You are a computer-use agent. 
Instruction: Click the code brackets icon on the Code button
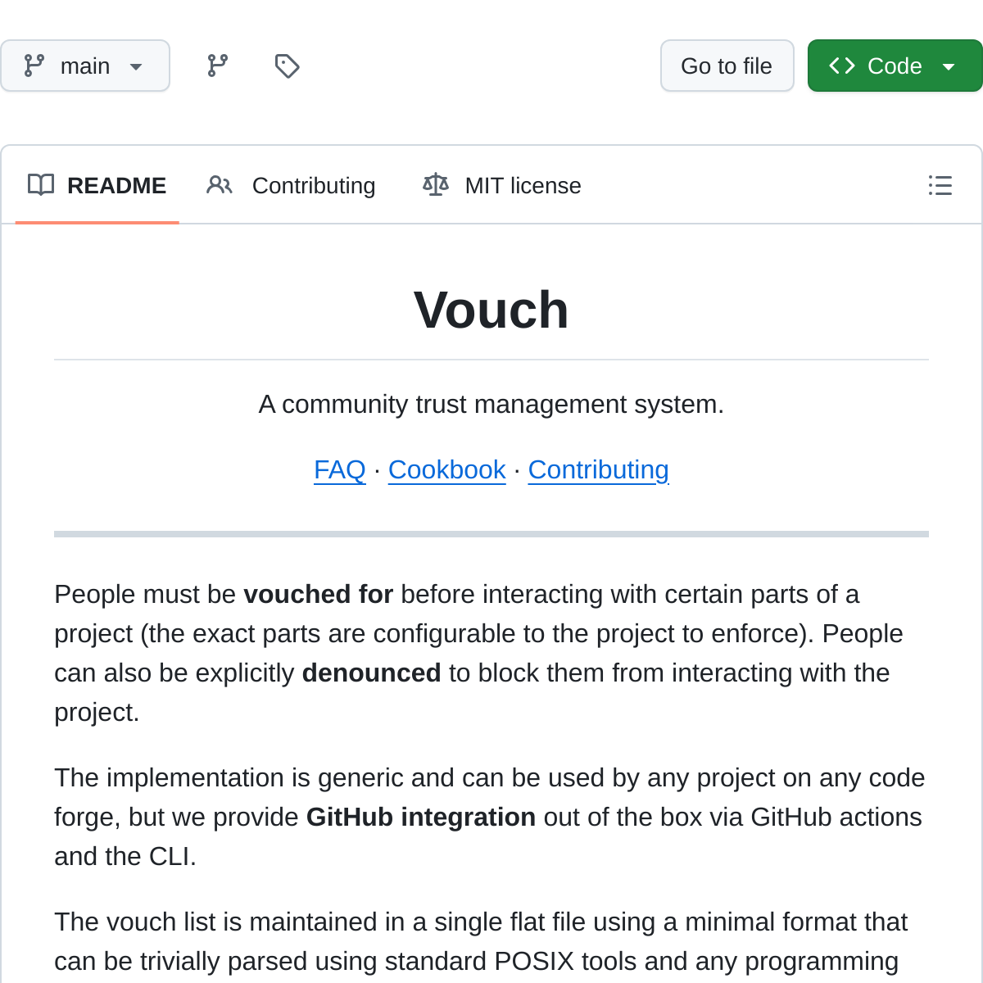[x=841, y=66]
